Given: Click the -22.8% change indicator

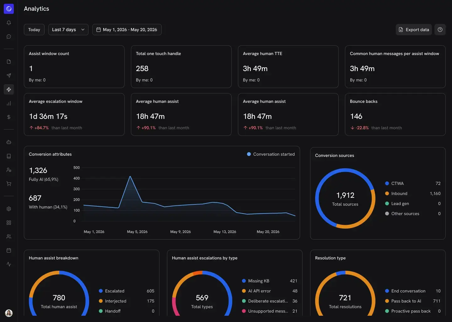Looking at the screenshot, I should click(360, 128).
